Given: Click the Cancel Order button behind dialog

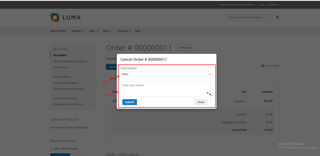Looking at the screenshot, I should (111, 67).
